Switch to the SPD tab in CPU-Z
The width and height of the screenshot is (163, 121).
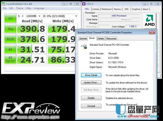127,9
